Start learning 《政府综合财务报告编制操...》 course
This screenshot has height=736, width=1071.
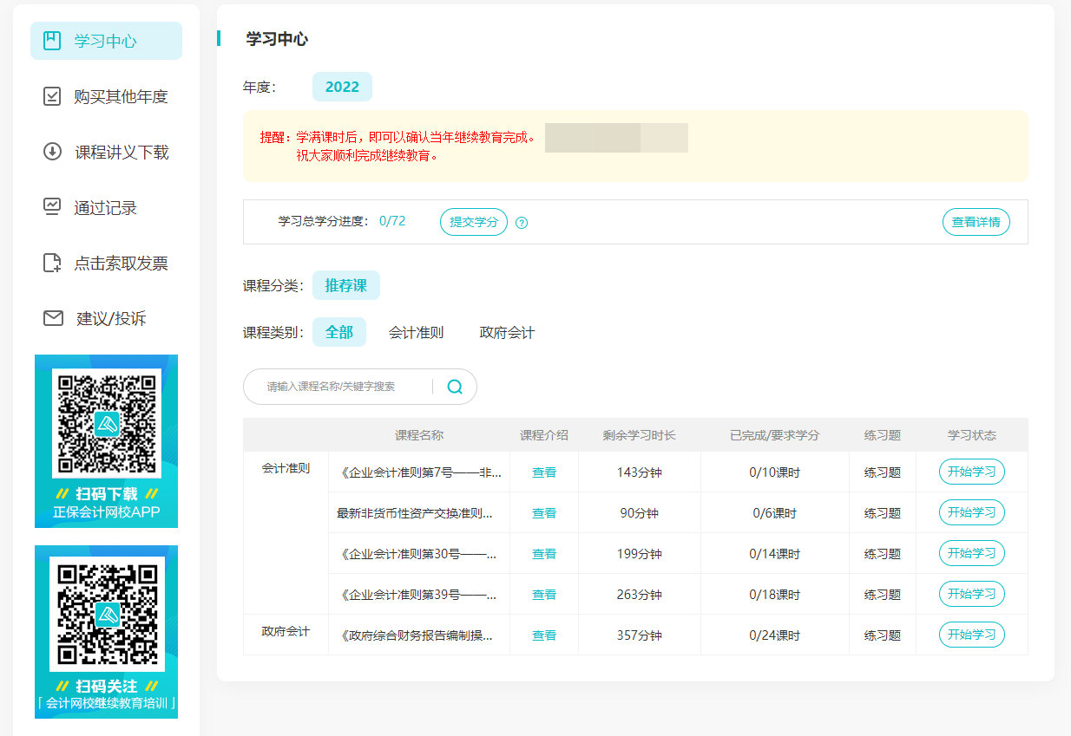tap(971, 635)
